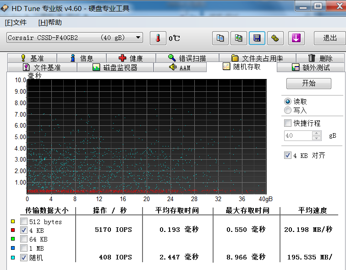Open the 健康 (Health) tab
The image size is (346, 270).
coord(131,58)
